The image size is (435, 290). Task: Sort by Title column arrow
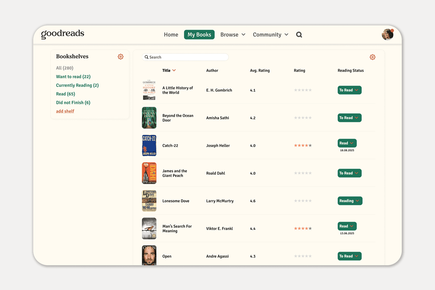[x=174, y=70]
